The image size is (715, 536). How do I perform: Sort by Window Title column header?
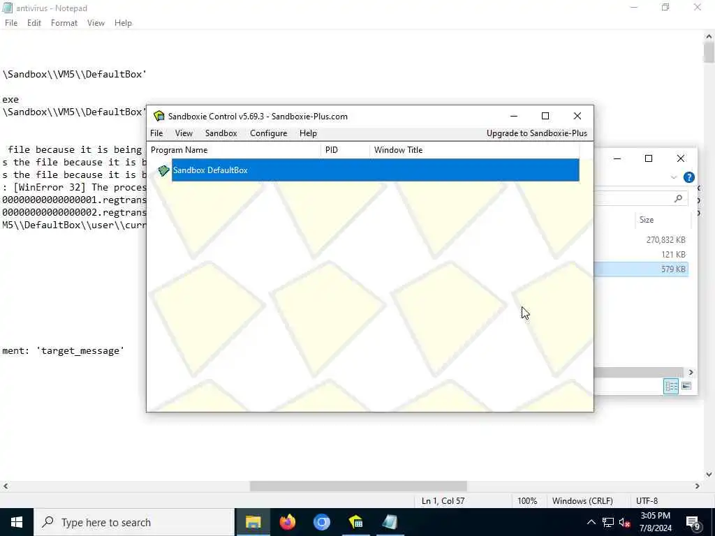474,150
